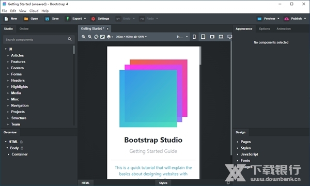Open the HTML panel at the bottom
The image size is (310, 186).
pyautogui.click(x=85, y=183)
